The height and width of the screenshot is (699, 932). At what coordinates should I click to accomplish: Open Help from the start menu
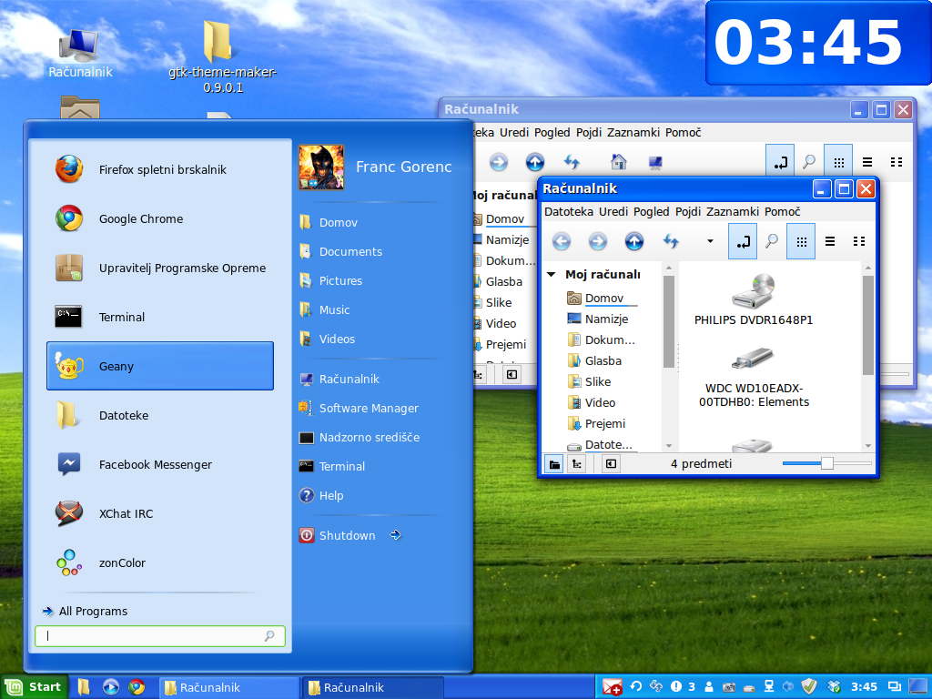pos(321,495)
